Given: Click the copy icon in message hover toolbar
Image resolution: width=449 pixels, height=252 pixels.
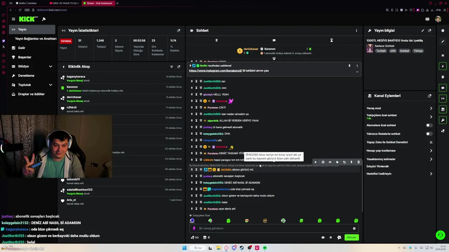Looking at the screenshot, I should tap(337, 162).
